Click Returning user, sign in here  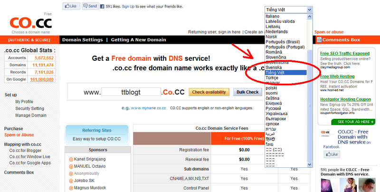click(x=214, y=32)
